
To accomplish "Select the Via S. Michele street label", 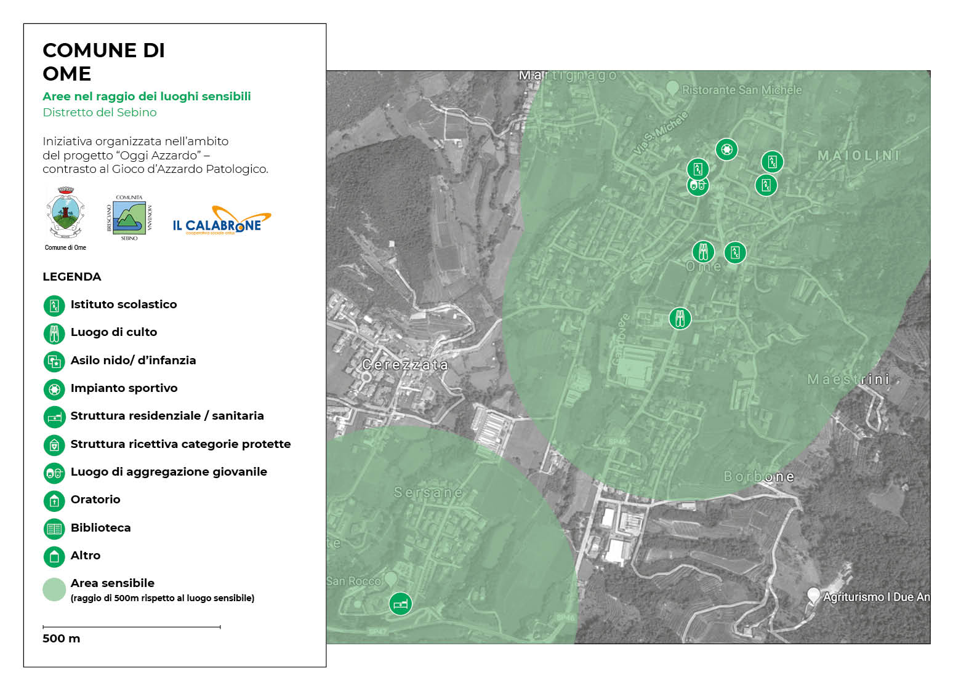I will click(x=661, y=132).
